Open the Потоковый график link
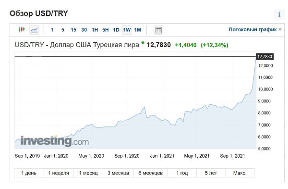 (255, 29)
